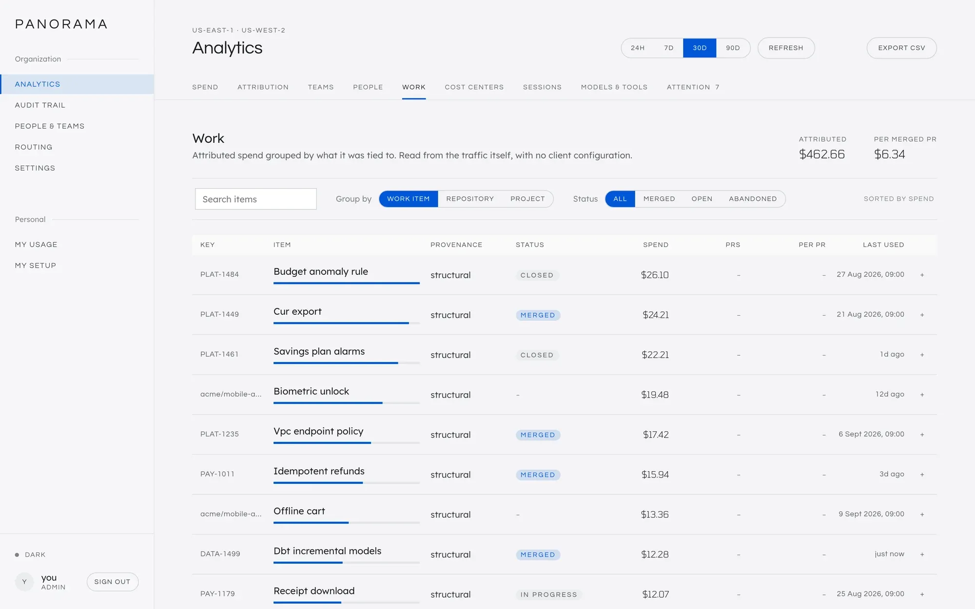Expand the Cur export row details
Viewport: 975px width, 609px height.
click(x=922, y=315)
